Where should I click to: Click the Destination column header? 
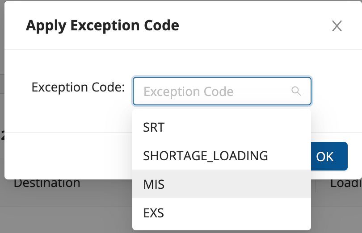[47, 183]
